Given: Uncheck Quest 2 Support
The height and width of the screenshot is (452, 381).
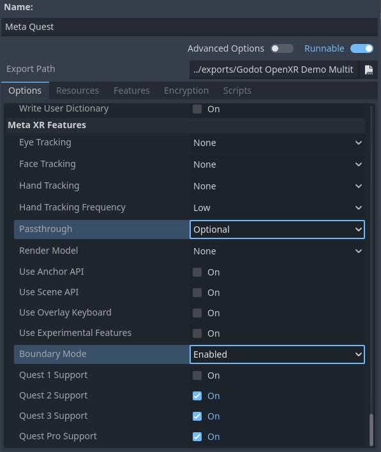Looking at the screenshot, I should point(197,396).
